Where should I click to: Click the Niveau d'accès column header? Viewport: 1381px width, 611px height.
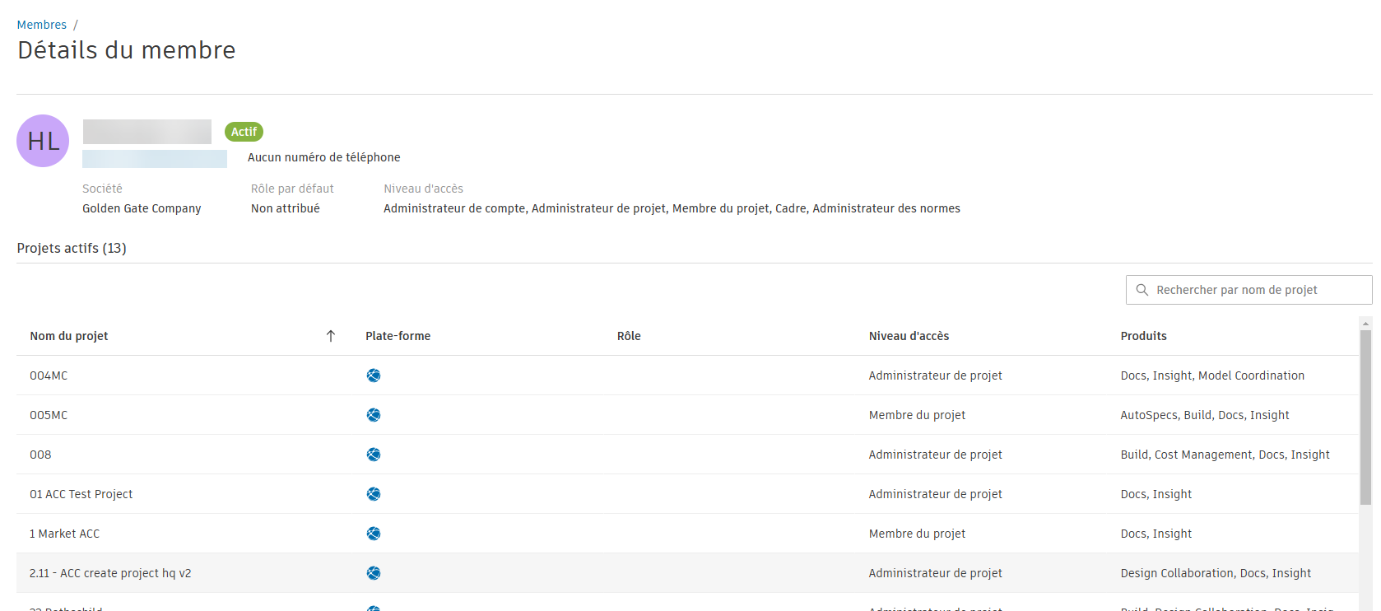coord(909,336)
